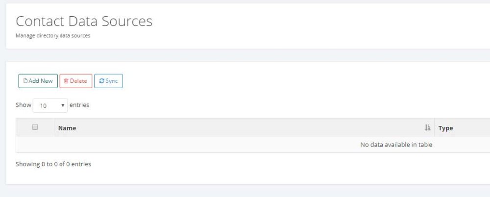The width and height of the screenshot is (490, 197).
Task: Click the sort icon in Name column
Action: (427, 128)
